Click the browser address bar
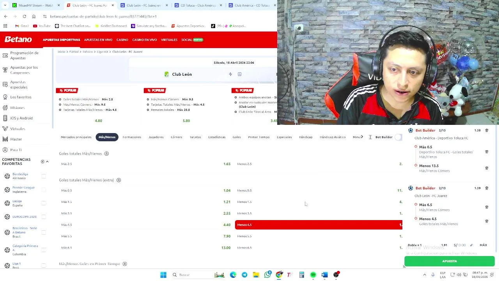The height and width of the screenshot is (281, 499). tap(156, 16)
